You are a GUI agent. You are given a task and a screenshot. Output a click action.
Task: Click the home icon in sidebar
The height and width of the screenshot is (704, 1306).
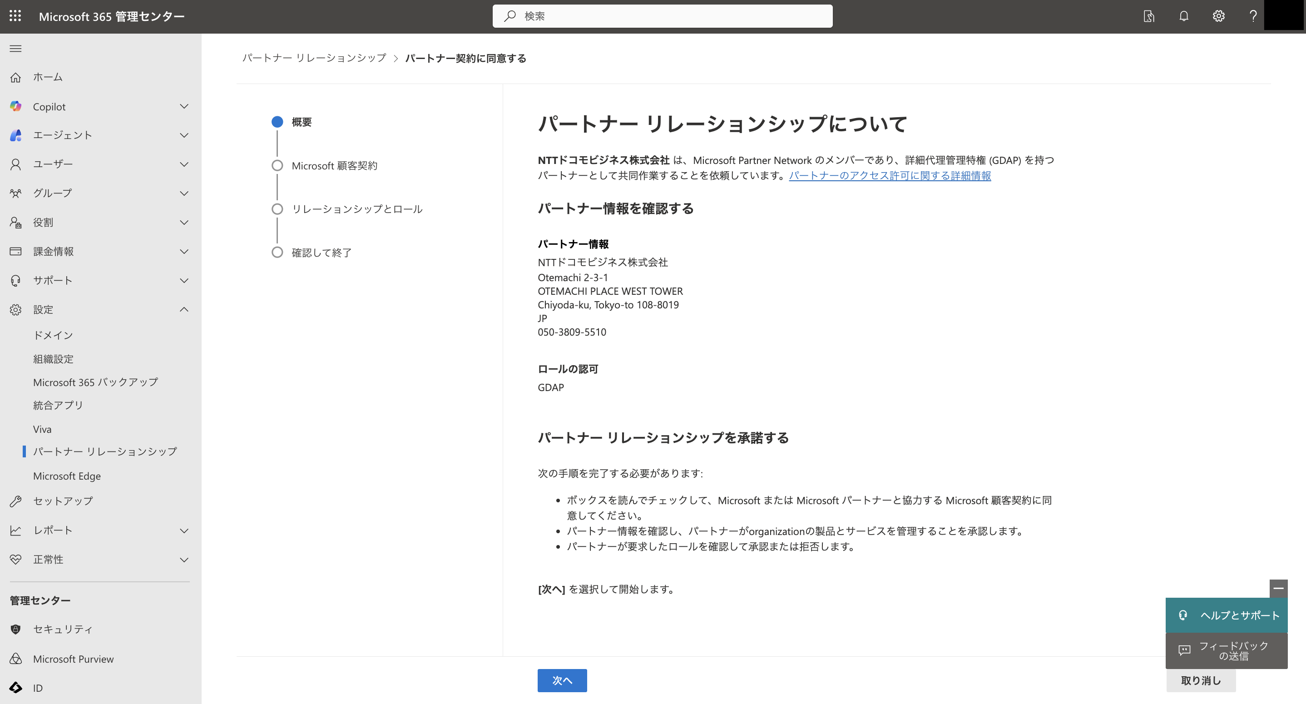16,78
